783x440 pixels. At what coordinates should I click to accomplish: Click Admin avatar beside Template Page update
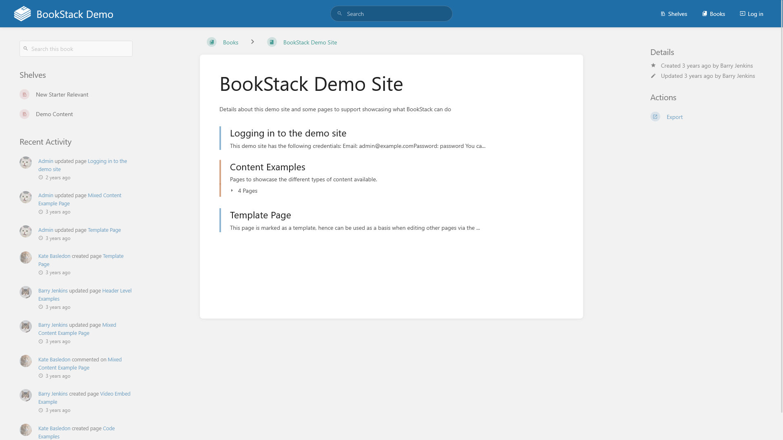tap(26, 231)
